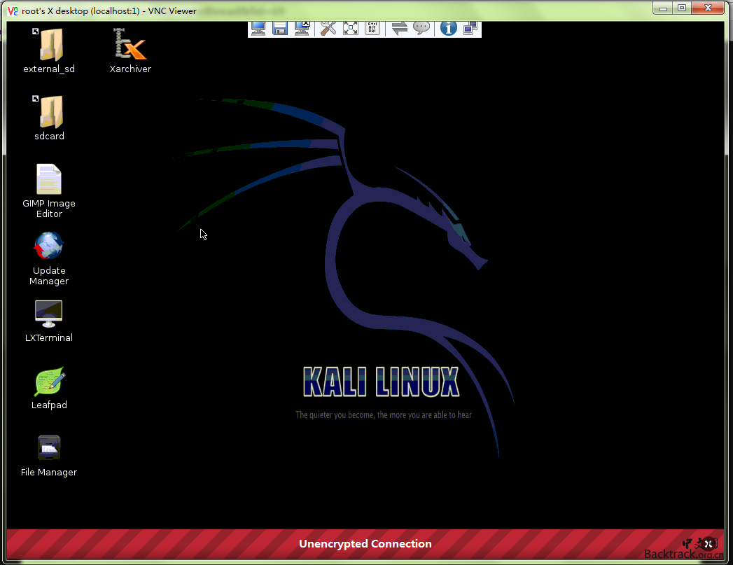Click the Save Connection floppy icon
733x565 pixels.
coord(280,29)
